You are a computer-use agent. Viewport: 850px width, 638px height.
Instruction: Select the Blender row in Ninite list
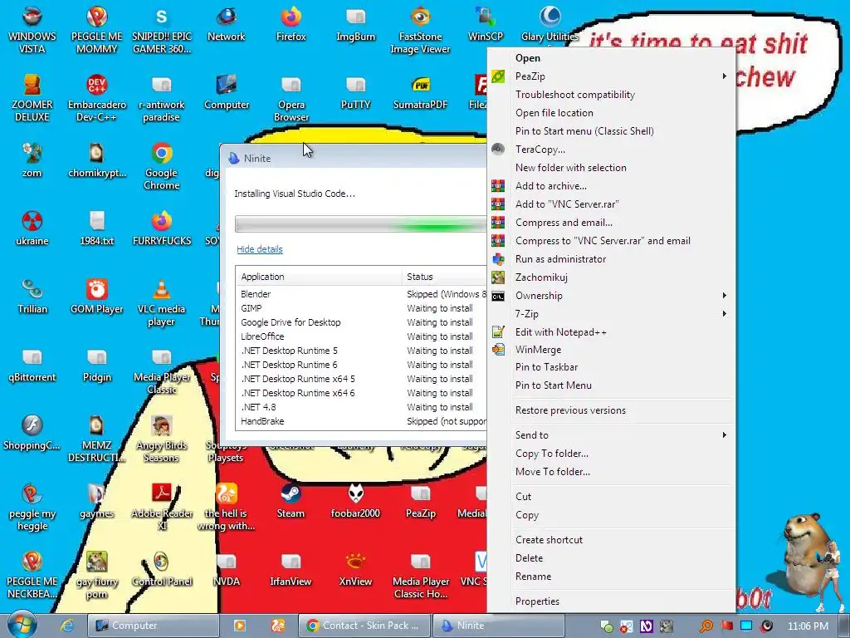coord(361,294)
